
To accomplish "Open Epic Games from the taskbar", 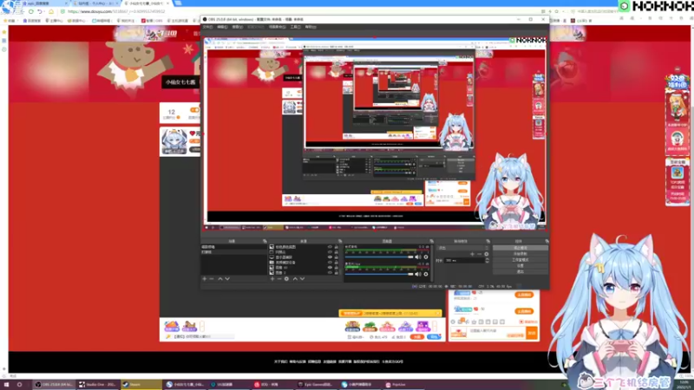I will pyautogui.click(x=316, y=384).
